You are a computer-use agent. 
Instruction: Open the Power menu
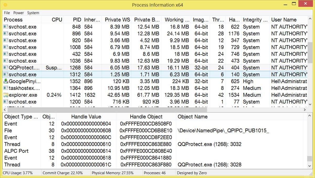click(x=19, y=13)
